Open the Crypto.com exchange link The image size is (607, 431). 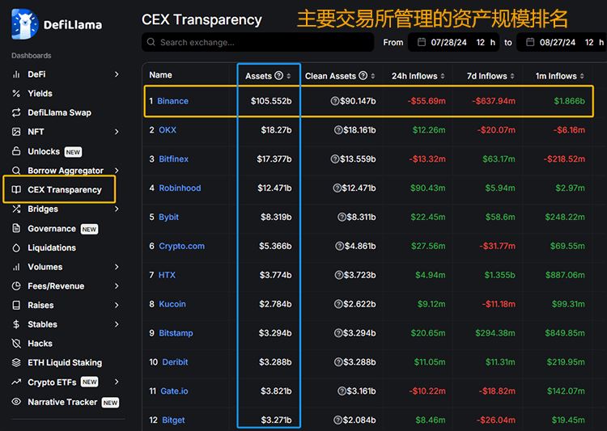[x=181, y=246]
